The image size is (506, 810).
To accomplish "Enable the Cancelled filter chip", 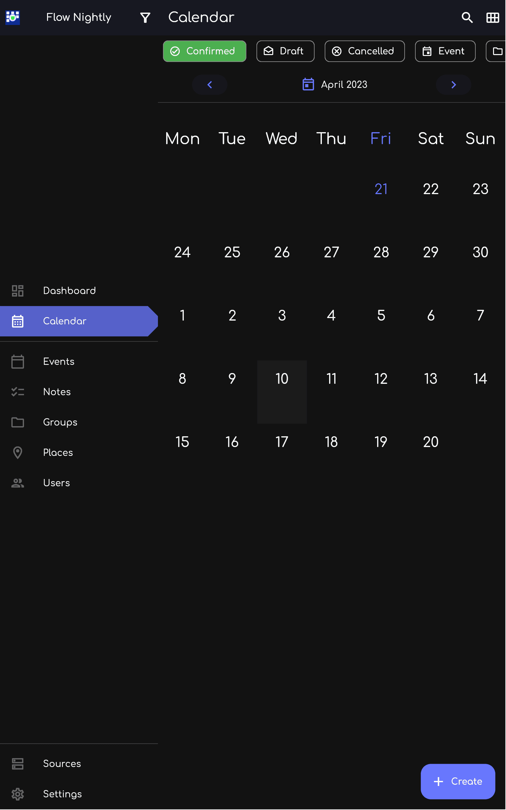I will [364, 51].
